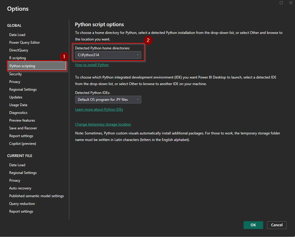
Task: Confirm settings with the OK button
Action: (253, 225)
